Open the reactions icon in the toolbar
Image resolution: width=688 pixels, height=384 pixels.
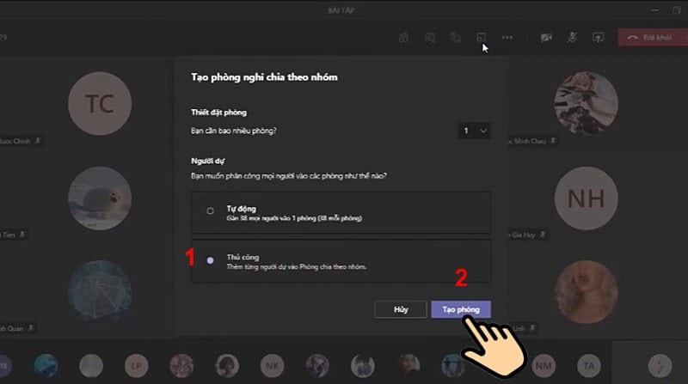click(456, 38)
